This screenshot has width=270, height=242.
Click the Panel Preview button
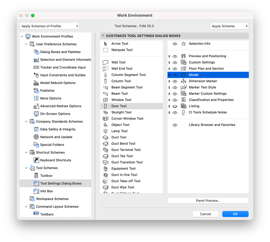(x=208, y=201)
